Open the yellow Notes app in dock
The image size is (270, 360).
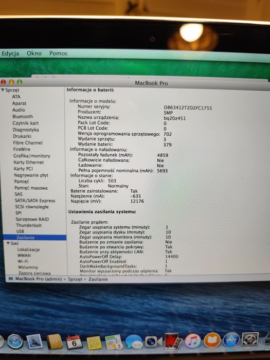94,343
